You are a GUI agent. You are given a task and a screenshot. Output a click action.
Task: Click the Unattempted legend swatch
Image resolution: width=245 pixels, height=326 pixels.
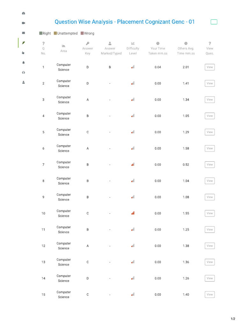(55, 33)
